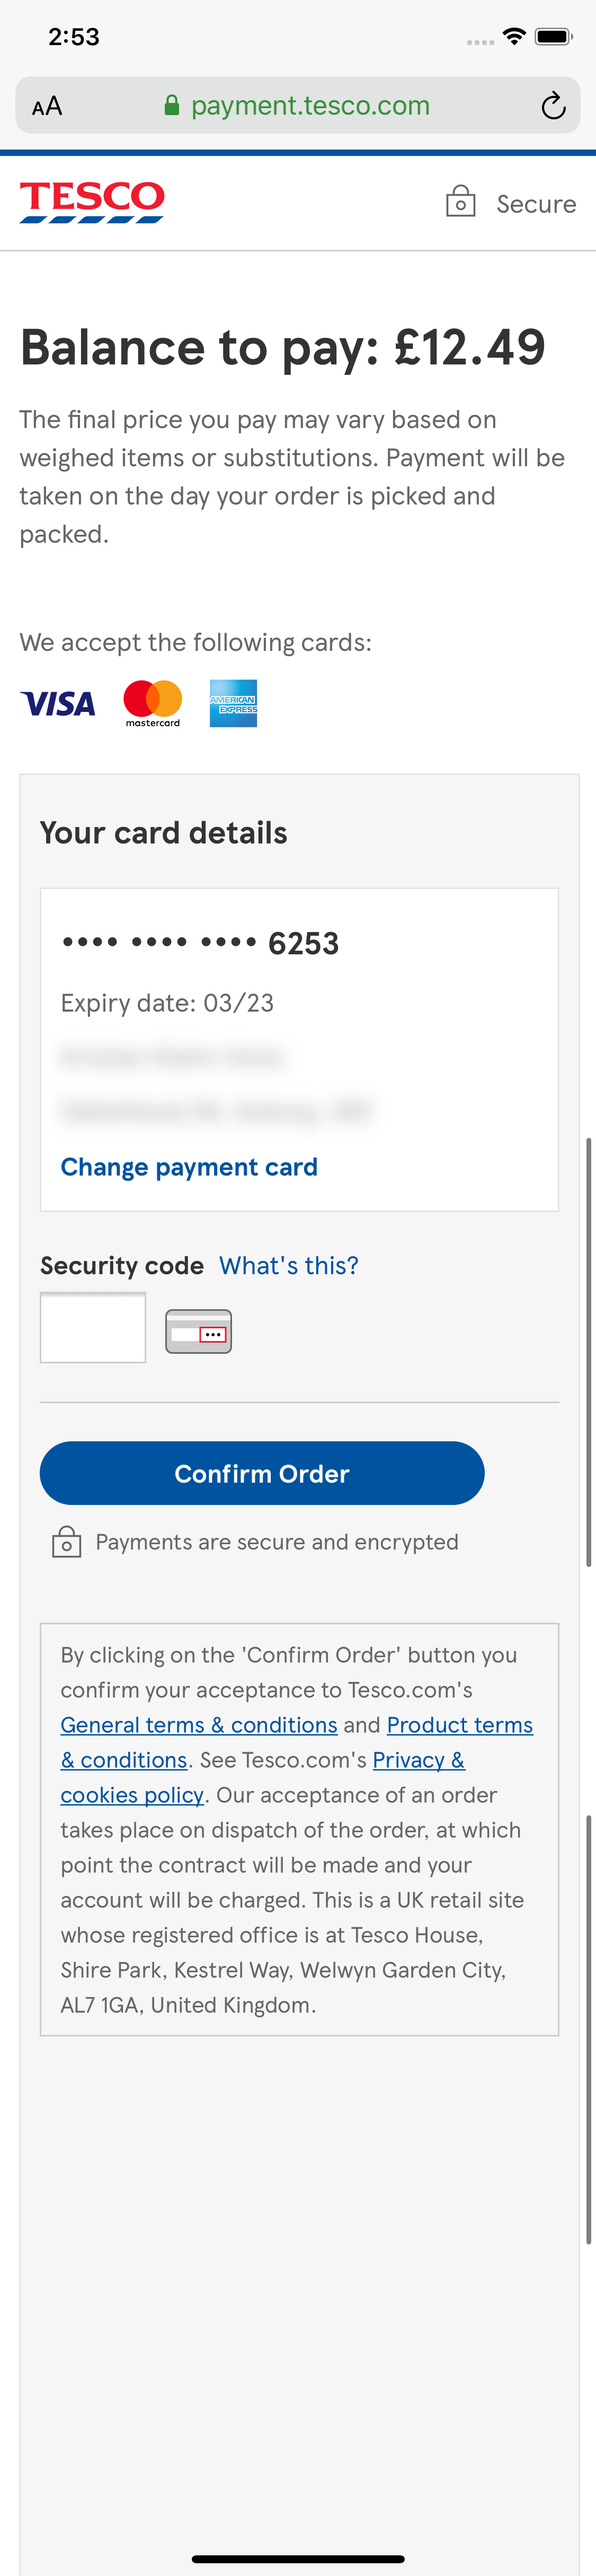Open the General terms & conditions link
This screenshot has height=2576, width=596.
tap(199, 1724)
